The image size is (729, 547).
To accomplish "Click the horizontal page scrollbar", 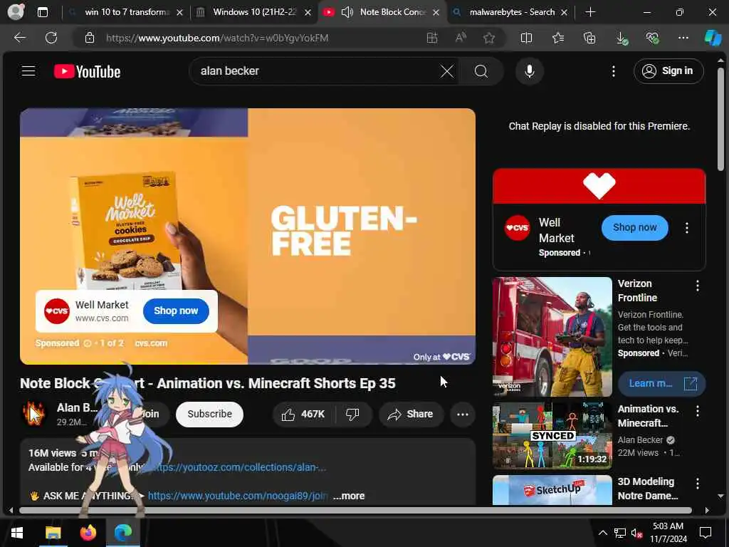I will (355, 510).
